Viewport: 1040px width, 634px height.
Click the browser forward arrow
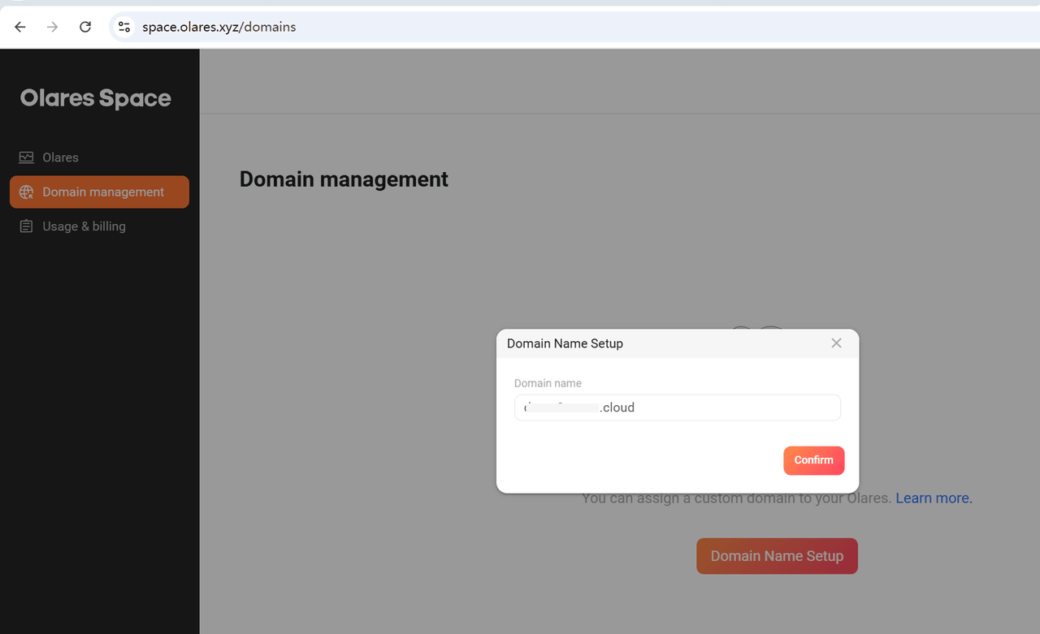coord(52,26)
